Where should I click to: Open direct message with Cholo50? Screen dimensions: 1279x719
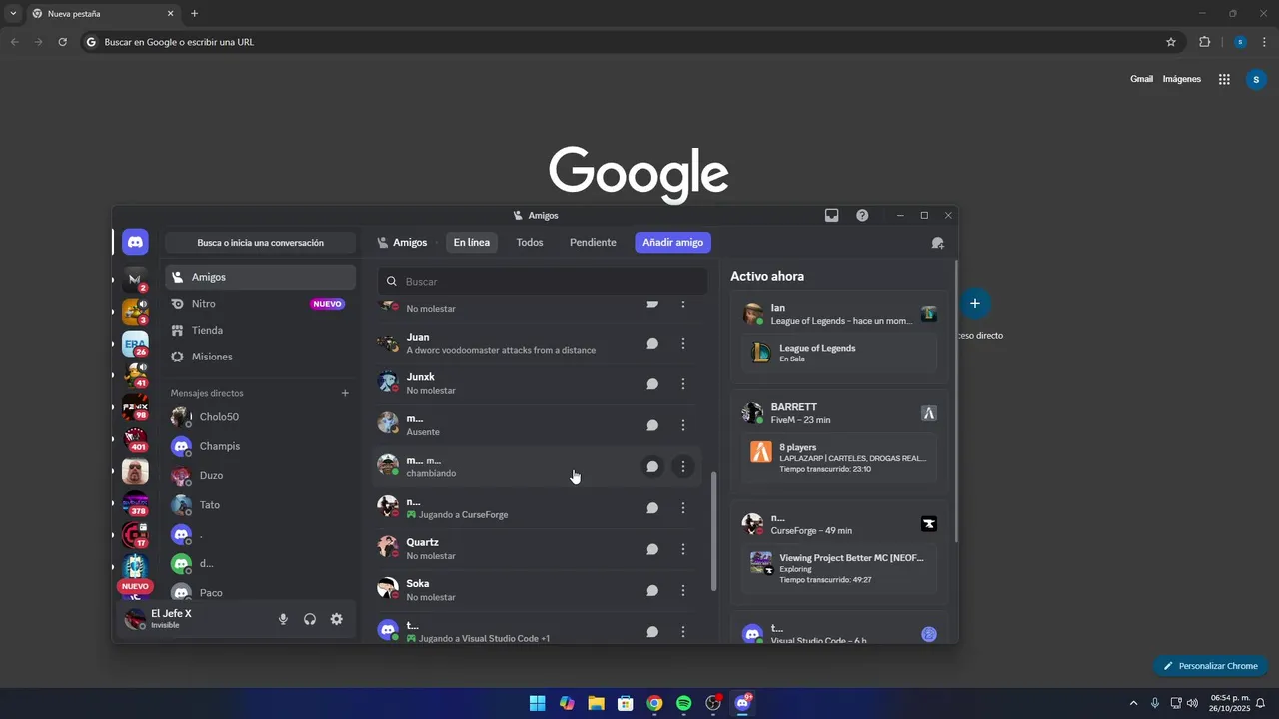tap(260, 417)
